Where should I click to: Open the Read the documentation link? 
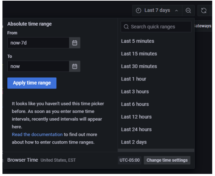point(37,134)
